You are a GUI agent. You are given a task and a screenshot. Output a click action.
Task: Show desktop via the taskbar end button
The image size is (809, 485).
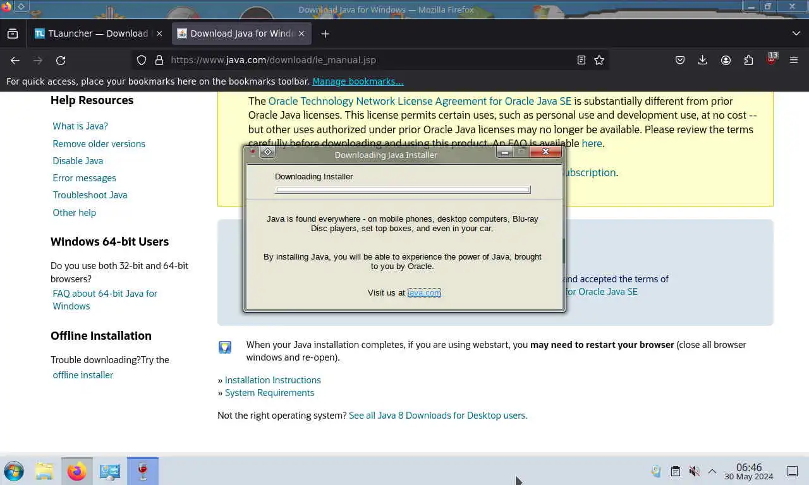coord(793,471)
